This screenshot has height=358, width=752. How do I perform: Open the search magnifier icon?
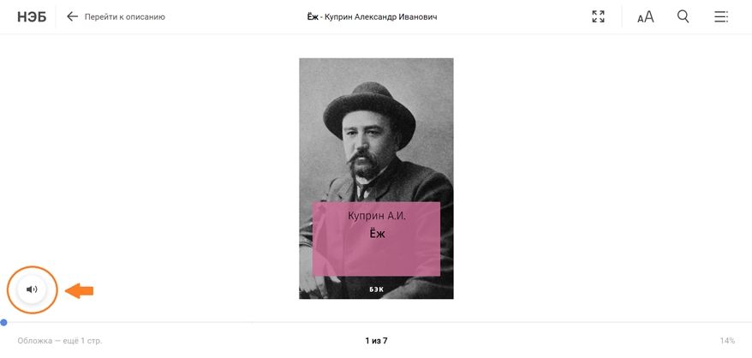683,17
